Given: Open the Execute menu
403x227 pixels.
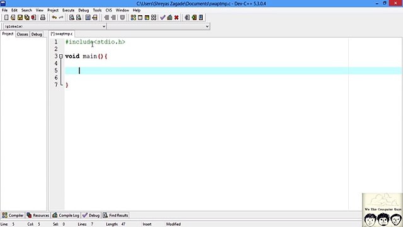Looking at the screenshot, I should [69, 10].
